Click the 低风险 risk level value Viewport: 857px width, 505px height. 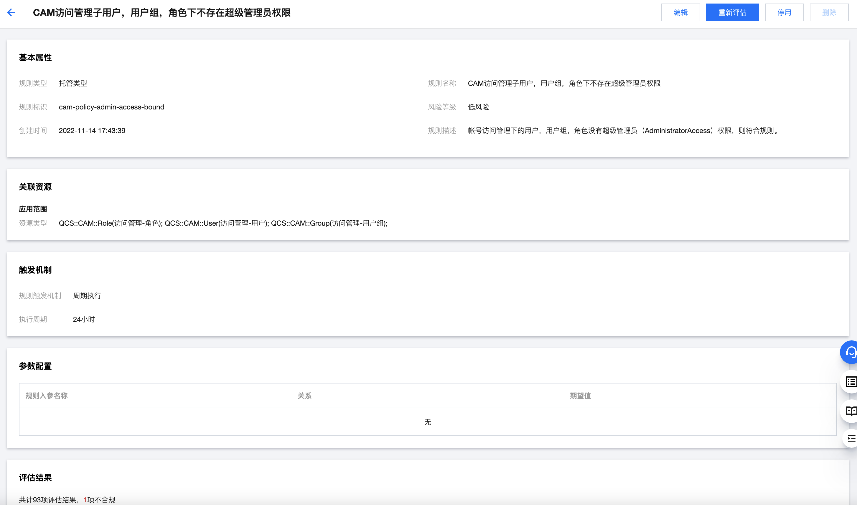click(x=478, y=107)
